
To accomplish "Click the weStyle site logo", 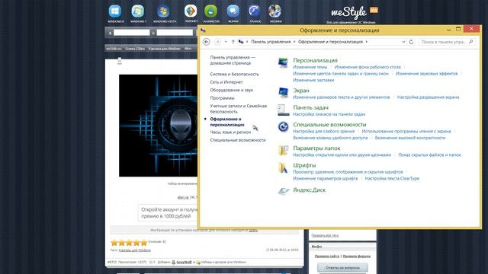I will coord(348,12).
